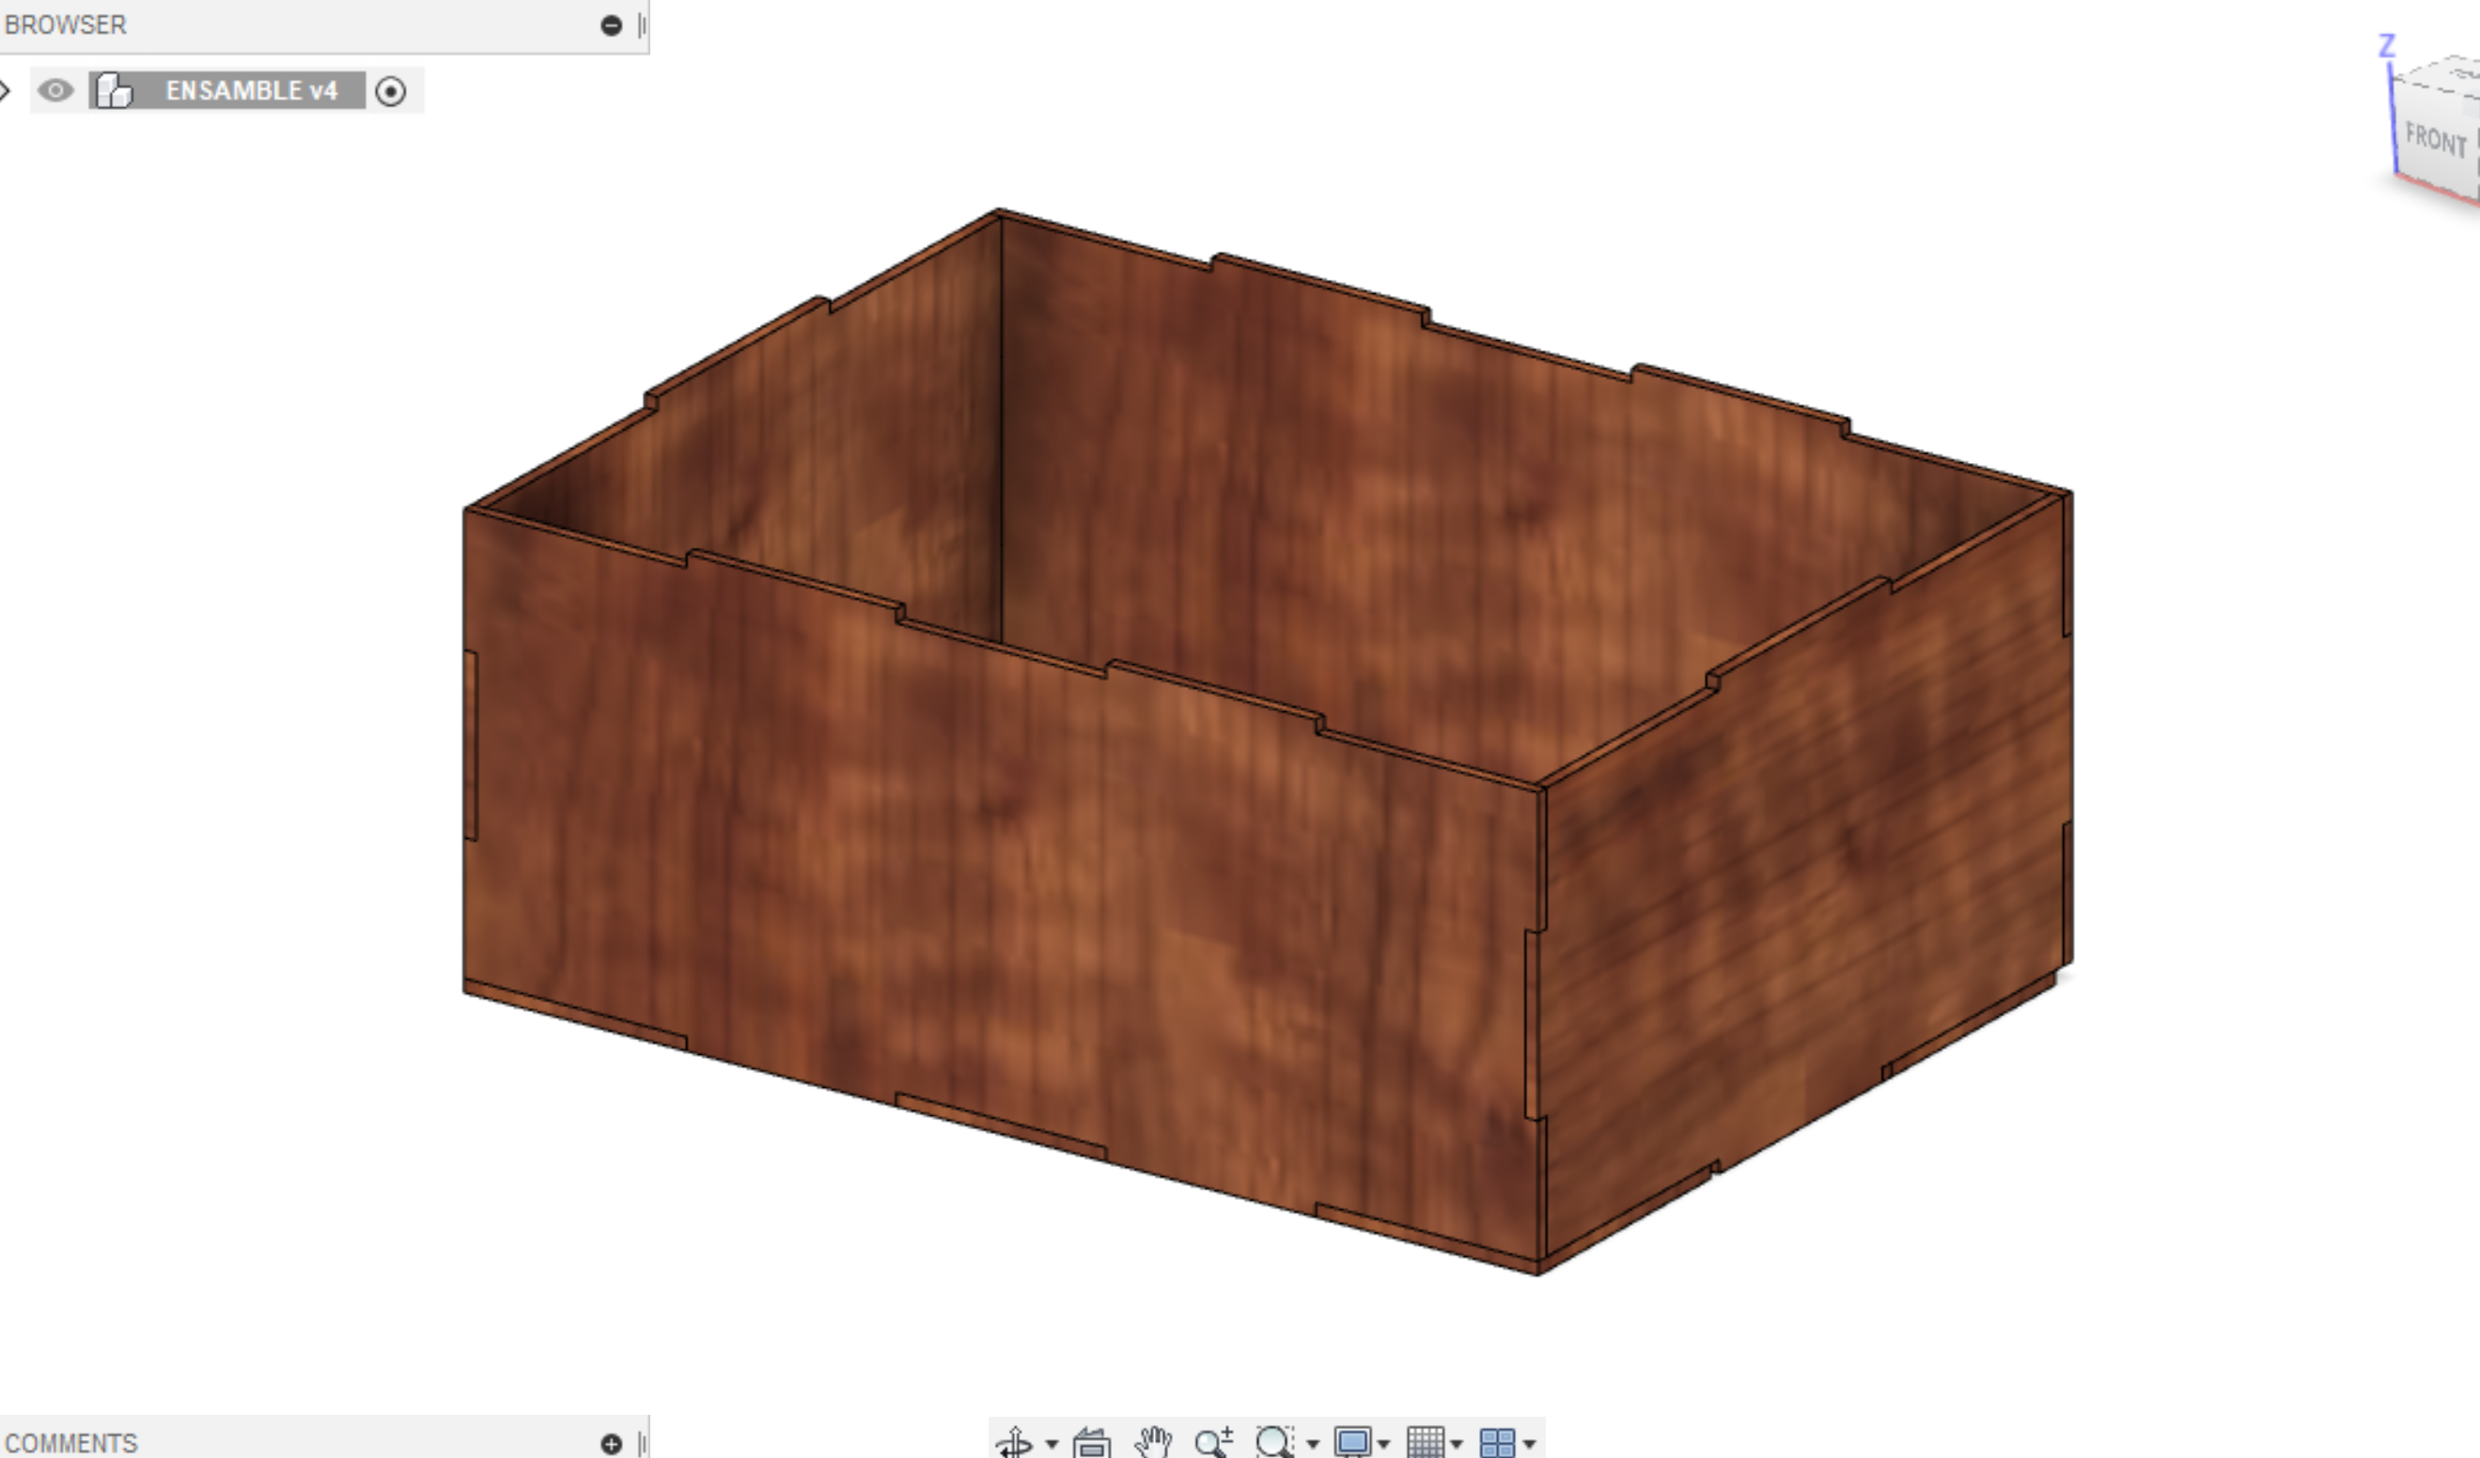Click the ENSAMBLE v4 component icon
Viewport: 2480px width, 1458px height.
[x=114, y=90]
